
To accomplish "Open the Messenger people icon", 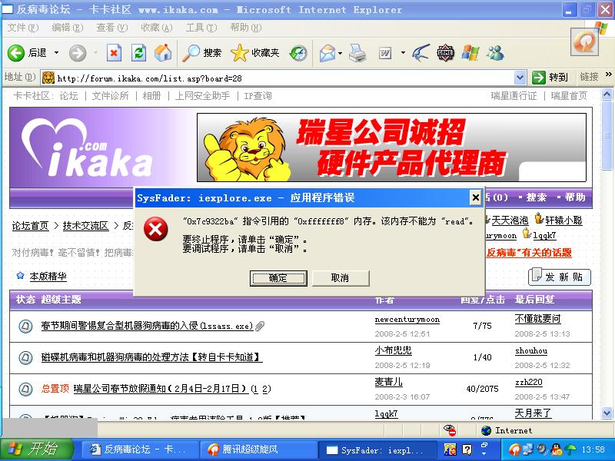I will pyautogui.click(x=495, y=52).
